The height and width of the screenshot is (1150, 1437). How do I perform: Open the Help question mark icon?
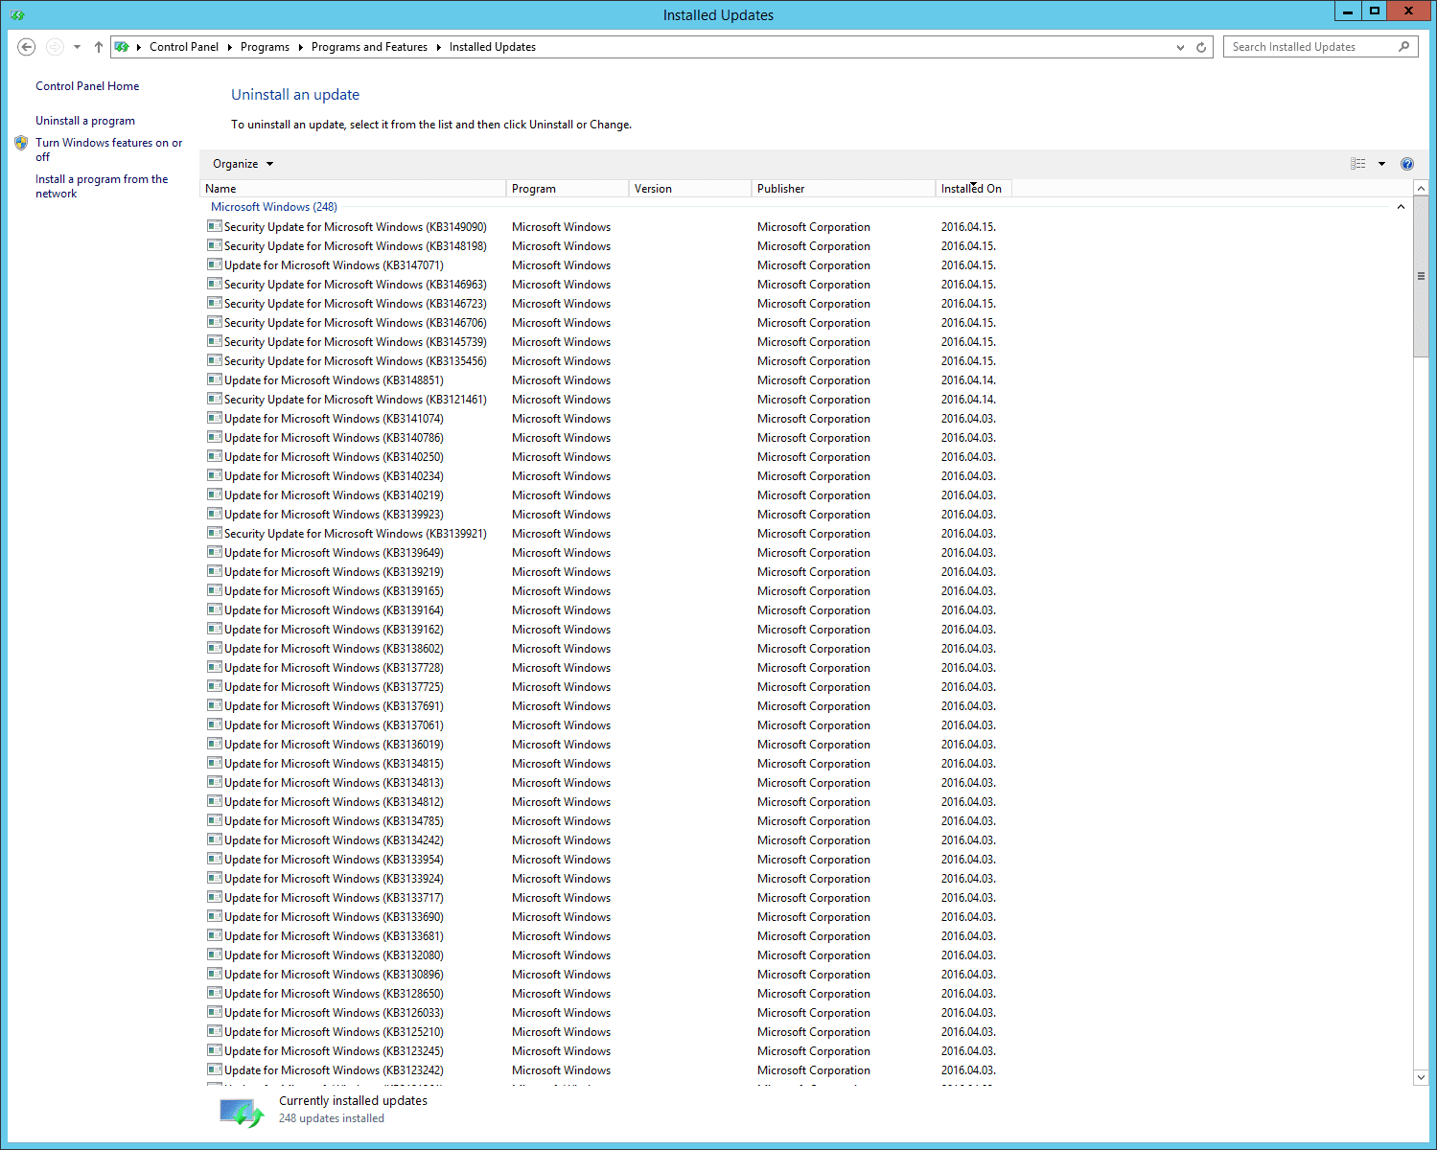1407,164
